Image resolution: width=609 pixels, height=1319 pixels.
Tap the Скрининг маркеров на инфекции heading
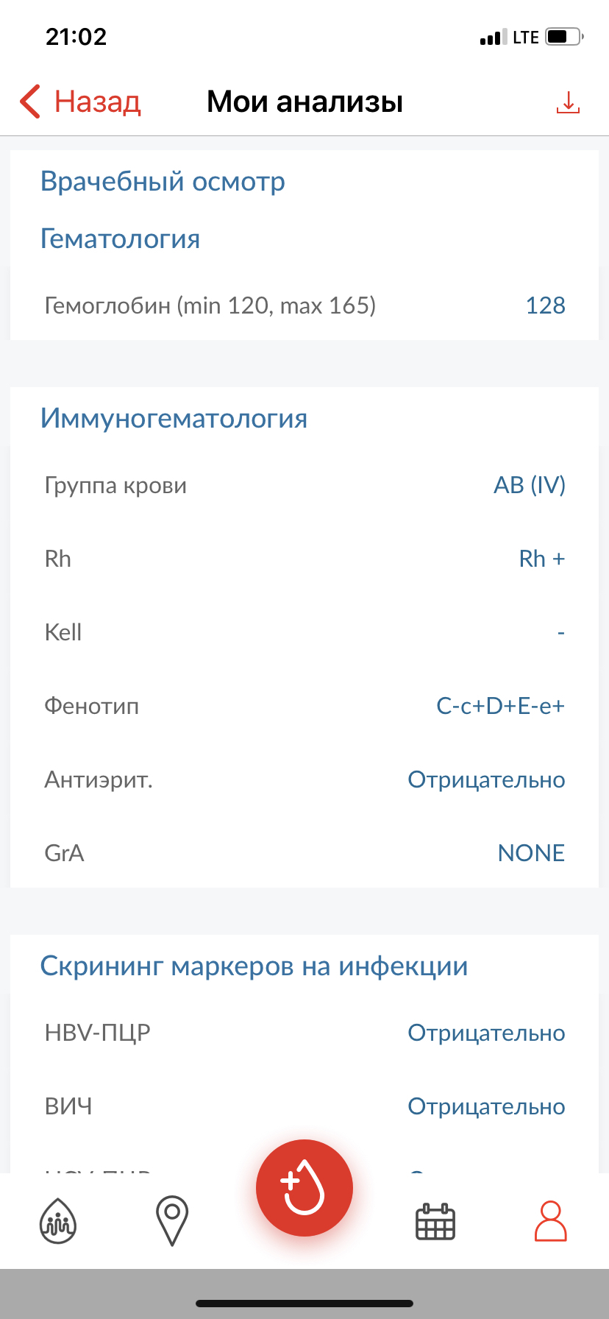(x=254, y=966)
